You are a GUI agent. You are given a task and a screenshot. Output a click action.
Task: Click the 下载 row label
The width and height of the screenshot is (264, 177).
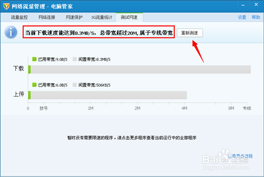click(x=19, y=69)
